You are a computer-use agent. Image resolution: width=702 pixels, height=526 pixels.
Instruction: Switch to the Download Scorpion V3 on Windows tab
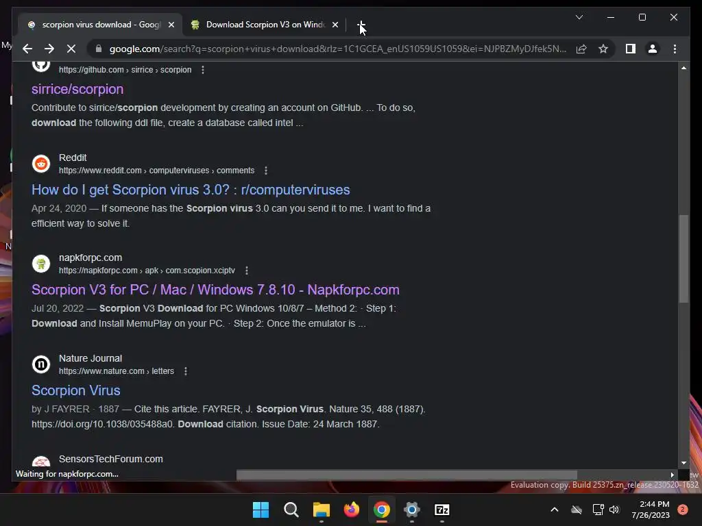pos(265,25)
